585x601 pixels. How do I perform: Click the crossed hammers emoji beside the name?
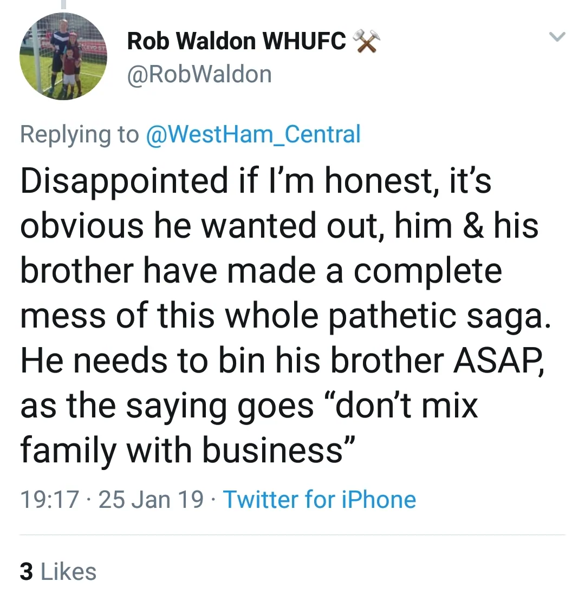coord(367,42)
